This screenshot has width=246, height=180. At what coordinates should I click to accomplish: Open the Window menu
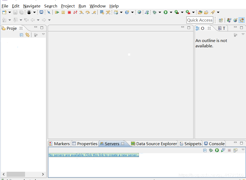pyautogui.click(x=97, y=6)
